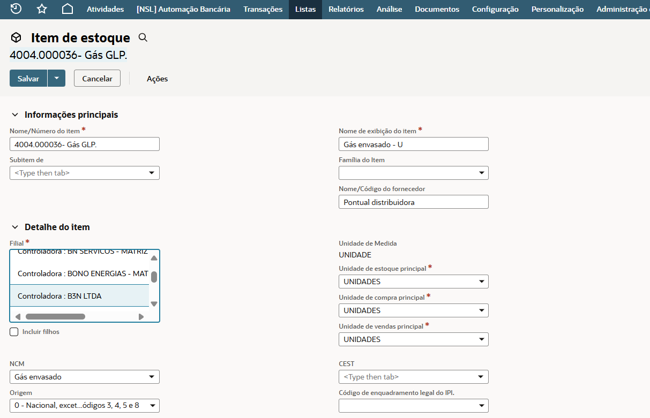The image size is (650, 418).
Task: Click the inventory item cube icon
Action: (16, 37)
